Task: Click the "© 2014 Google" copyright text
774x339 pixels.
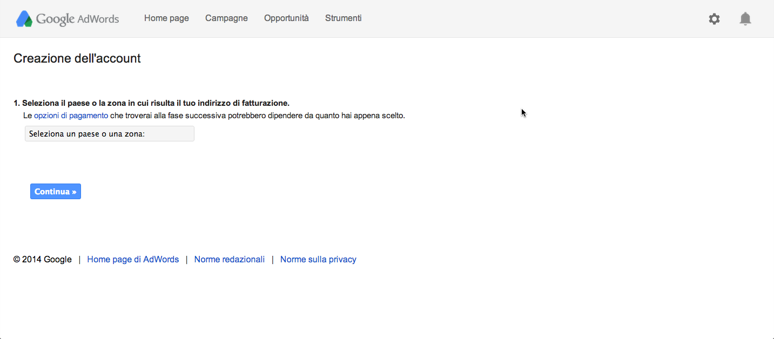Action: click(43, 260)
